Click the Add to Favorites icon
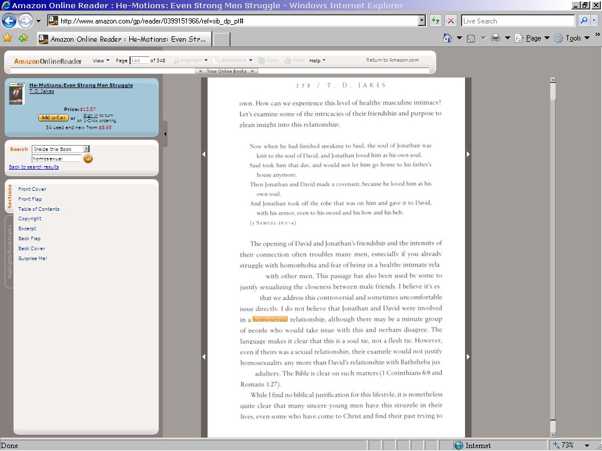The width and height of the screenshot is (602, 451). click(x=23, y=38)
